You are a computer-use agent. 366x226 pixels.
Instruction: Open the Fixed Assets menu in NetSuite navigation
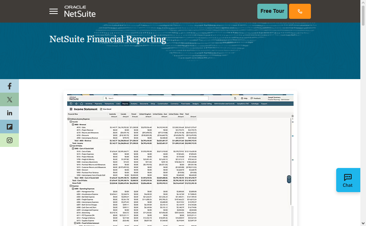[186, 104]
